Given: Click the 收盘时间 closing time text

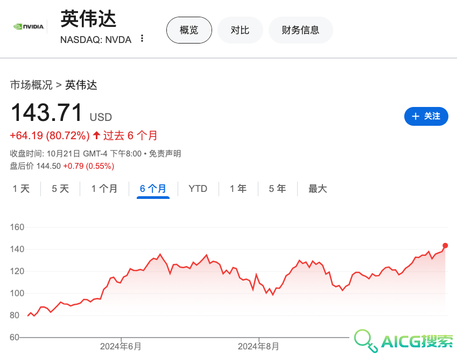Looking at the screenshot, I should point(76,153).
